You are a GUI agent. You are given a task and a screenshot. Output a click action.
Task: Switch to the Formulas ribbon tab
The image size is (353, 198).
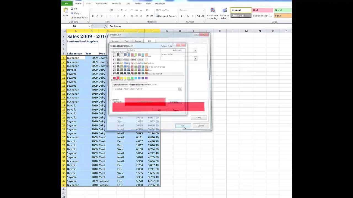coord(116,4)
